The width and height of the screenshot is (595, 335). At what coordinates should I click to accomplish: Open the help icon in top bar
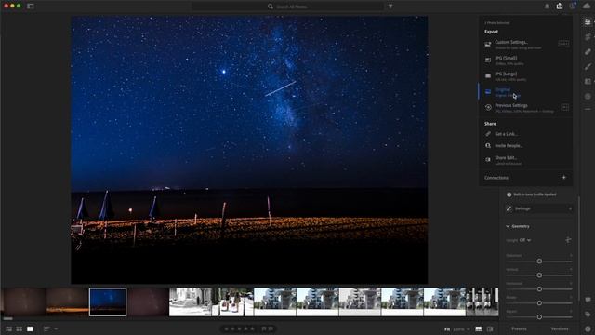tap(573, 7)
